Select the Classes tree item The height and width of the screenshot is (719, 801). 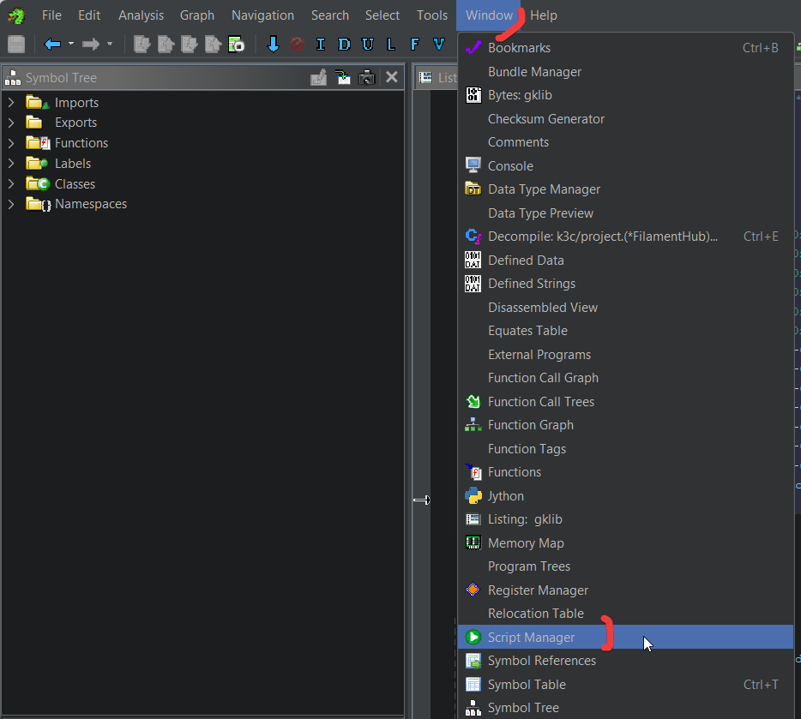point(75,183)
